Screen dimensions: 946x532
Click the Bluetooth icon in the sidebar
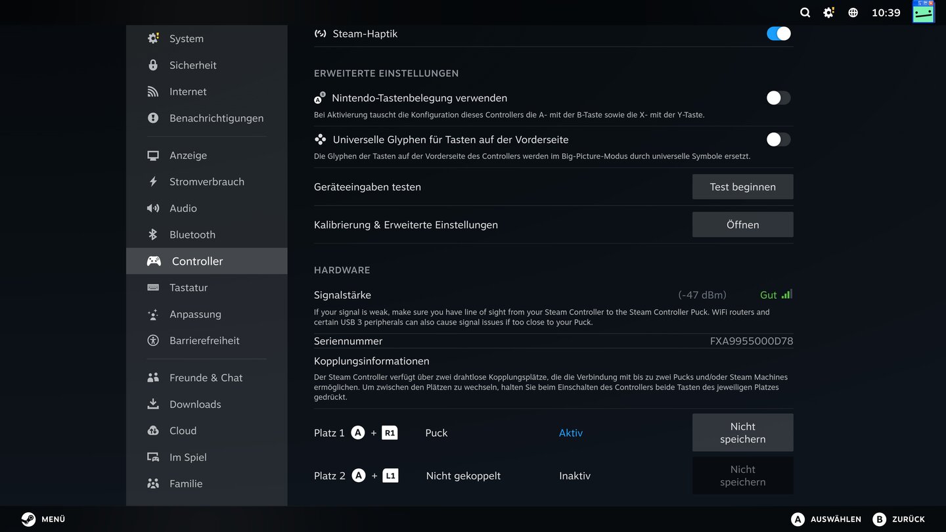(x=153, y=234)
